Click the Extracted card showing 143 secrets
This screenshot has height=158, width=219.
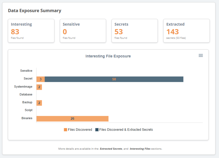click(186, 30)
